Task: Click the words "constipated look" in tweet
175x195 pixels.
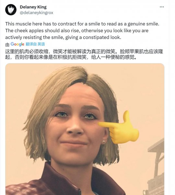Action: tap(102, 37)
